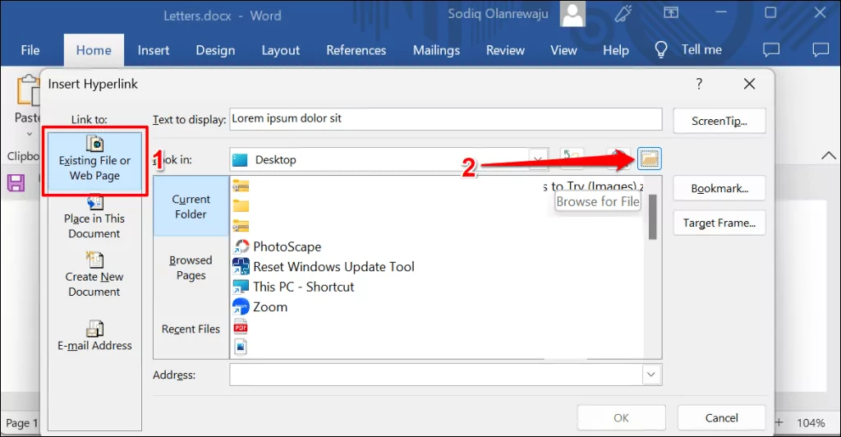Open the Help ribbon tab
The width and height of the screenshot is (841, 437).
[x=616, y=50]
